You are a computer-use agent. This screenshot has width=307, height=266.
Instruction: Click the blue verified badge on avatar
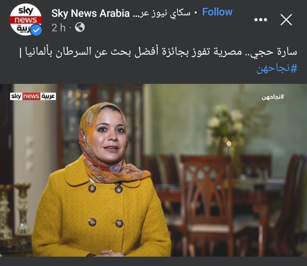tap(36, 30)
